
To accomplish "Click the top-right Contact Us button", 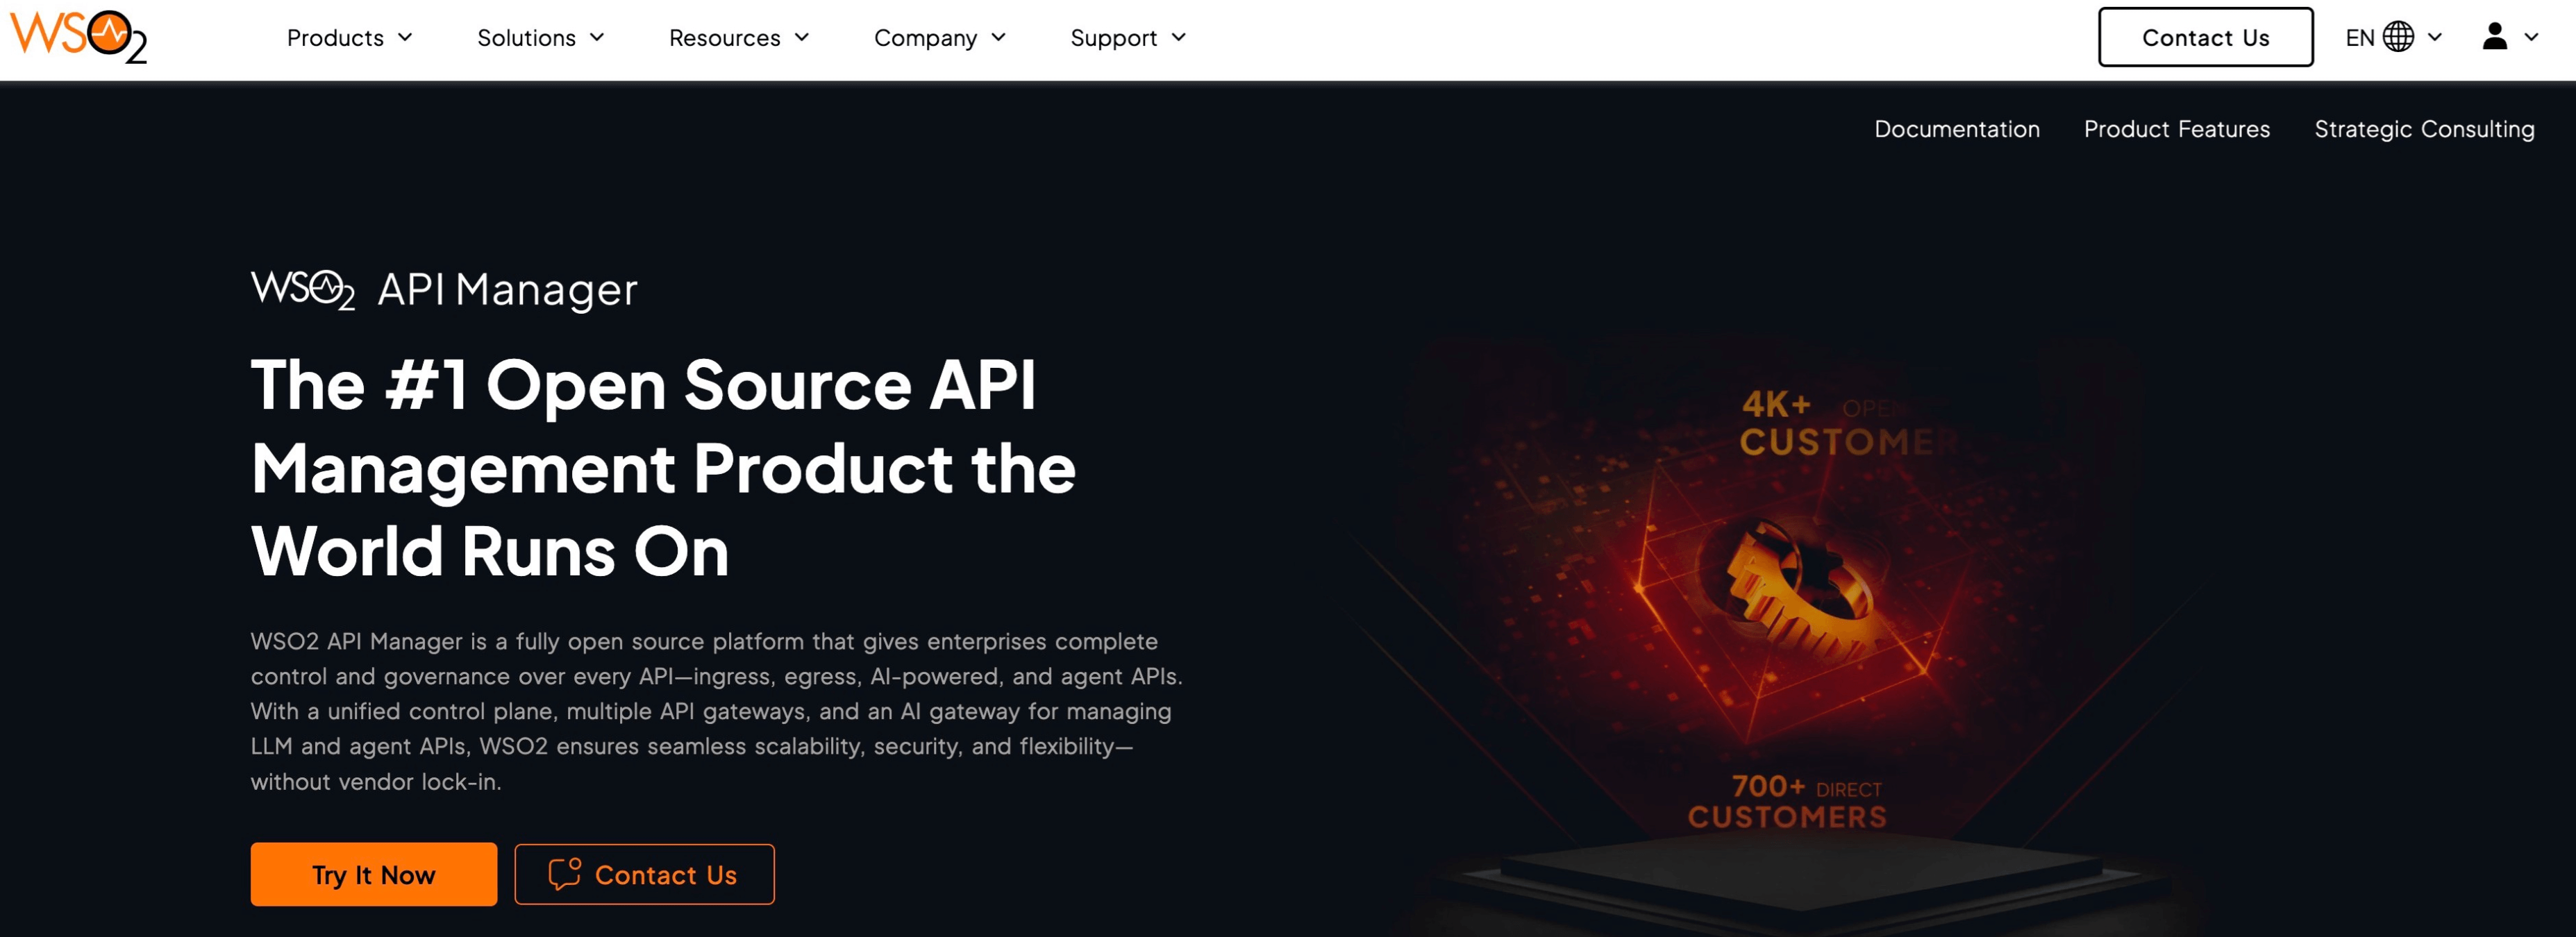I will pyautogui.click(x=2205, y=37).
